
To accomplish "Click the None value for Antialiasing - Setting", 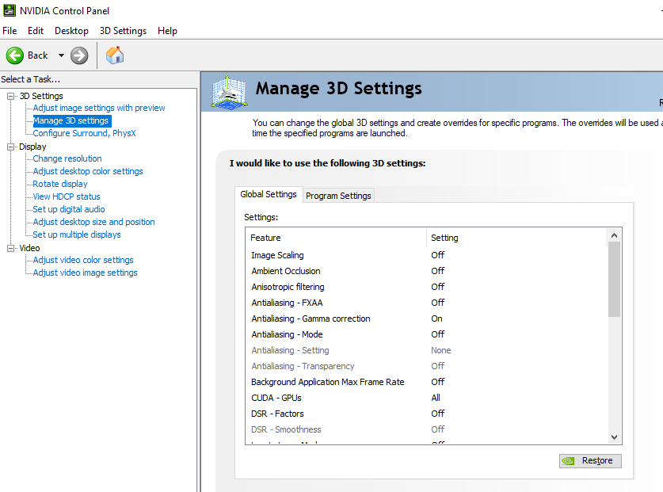I will [441, 350].
